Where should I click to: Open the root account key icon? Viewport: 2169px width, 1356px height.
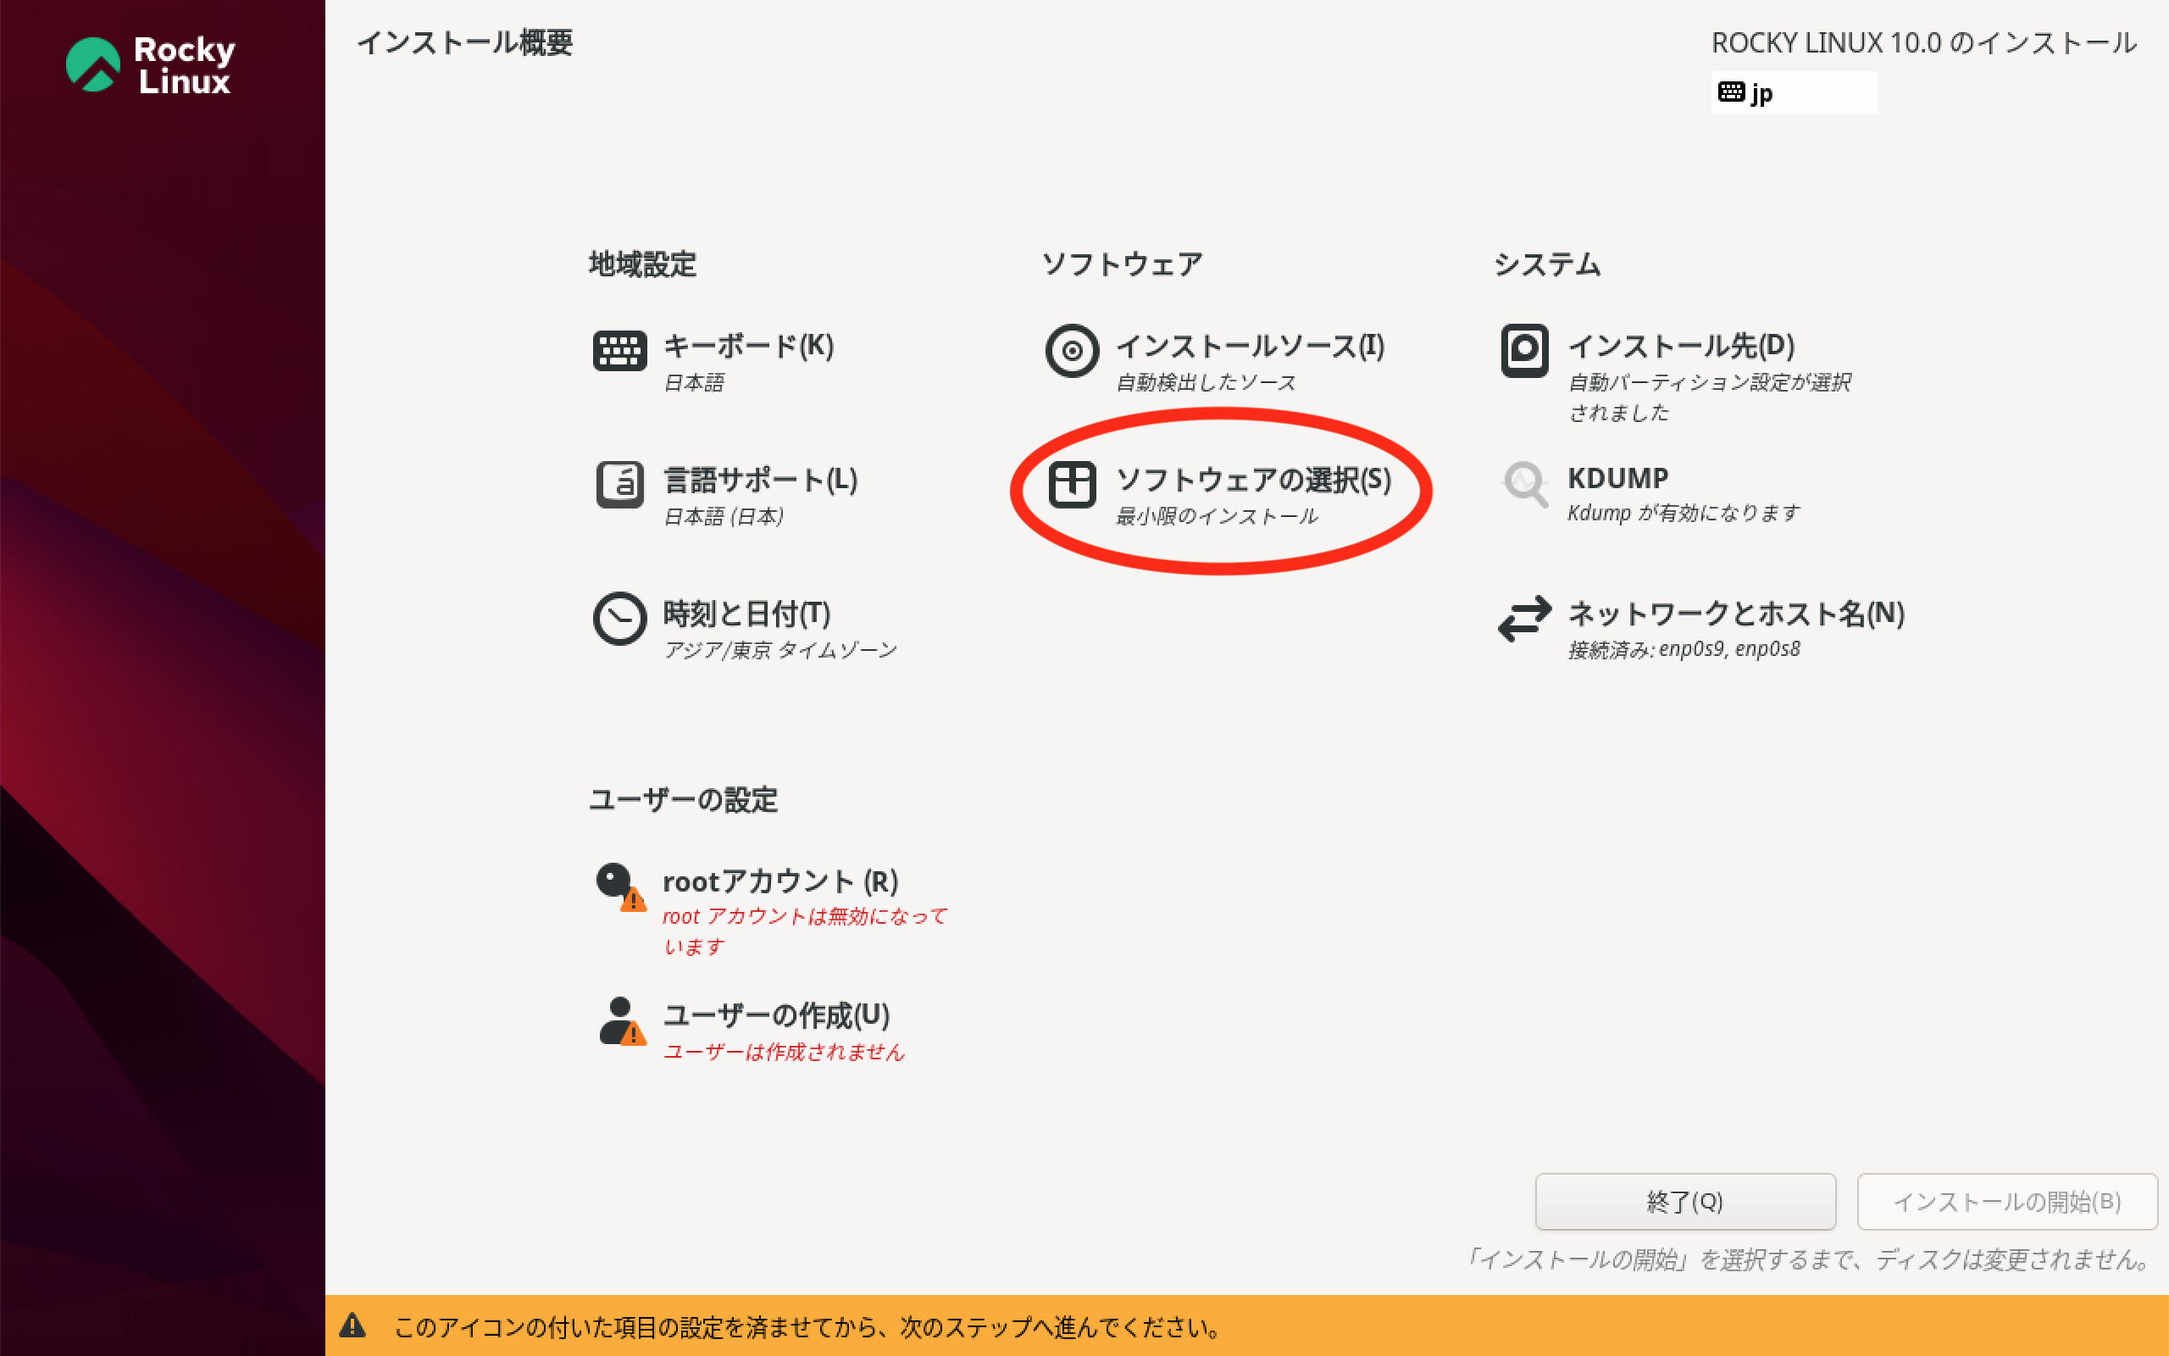(x=619, y=886)
